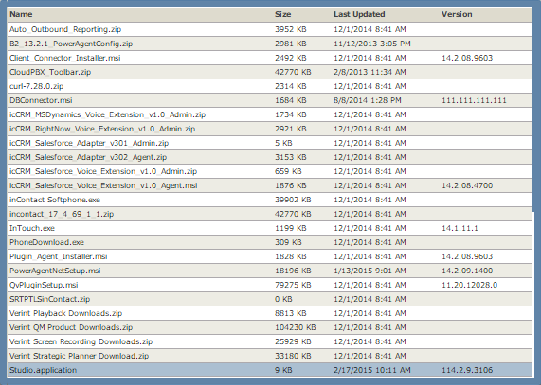Select PhoneDownload.exe from the list
The image size is (541, 385).
(47, 242)
